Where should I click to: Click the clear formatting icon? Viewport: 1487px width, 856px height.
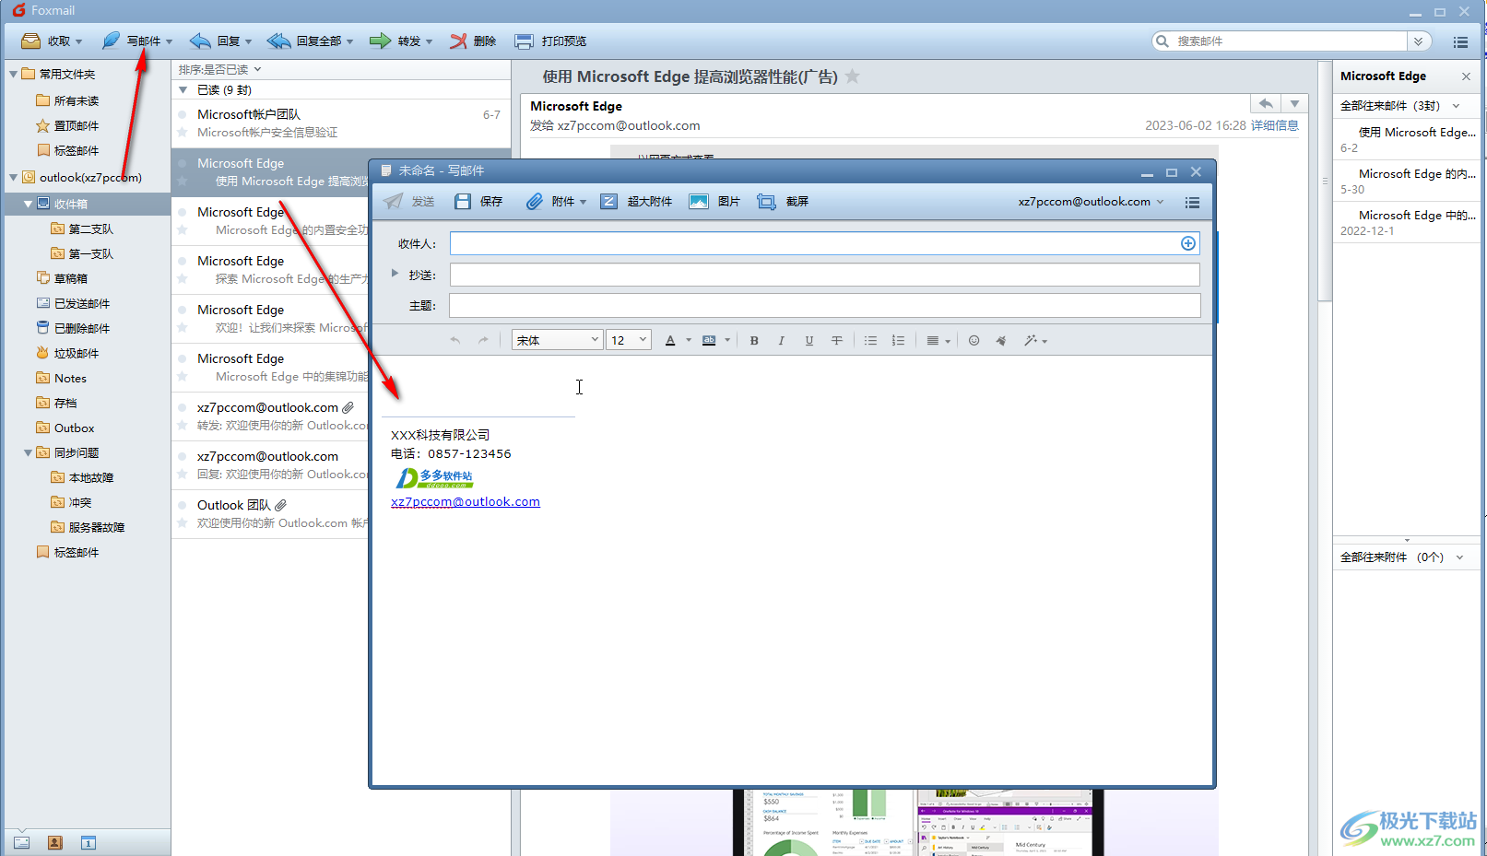[x=1001, y=340]
